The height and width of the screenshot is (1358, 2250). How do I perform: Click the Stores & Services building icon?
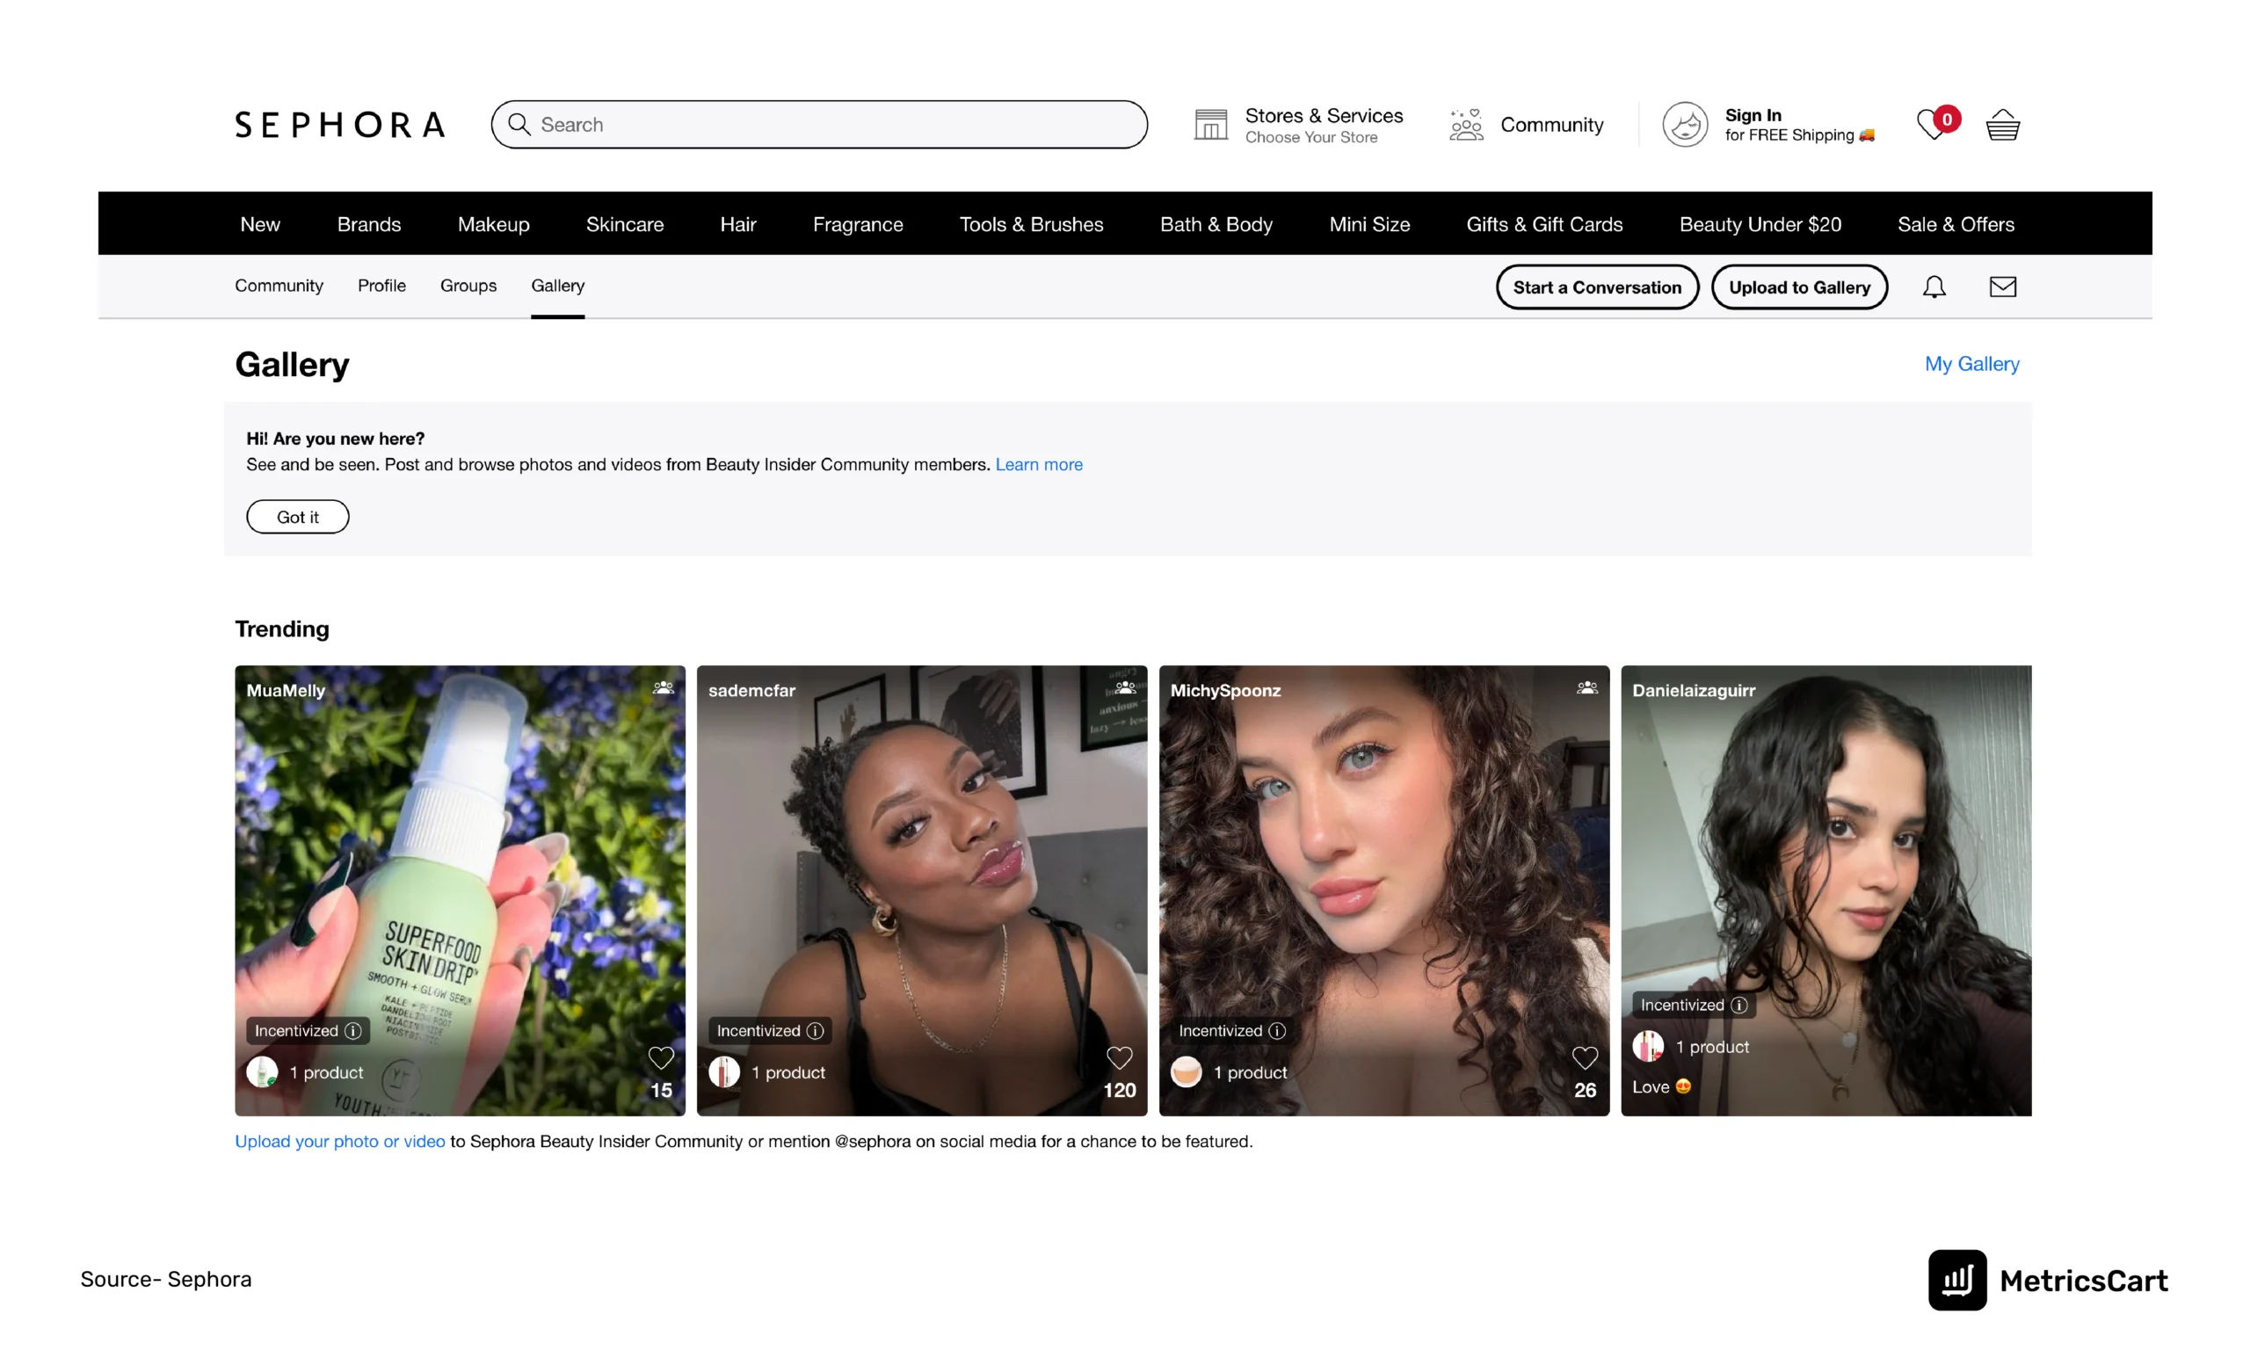(1210, 126)
